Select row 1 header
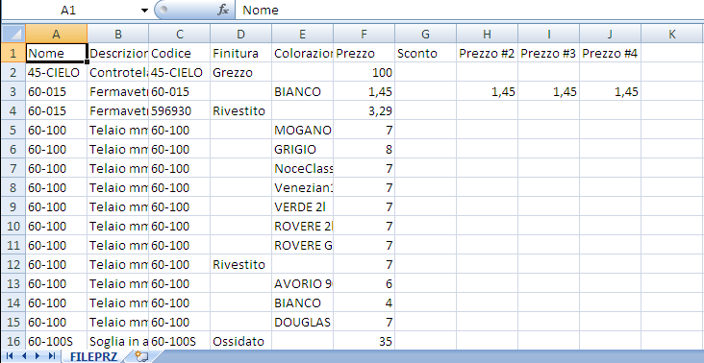 tap(13, 54)
